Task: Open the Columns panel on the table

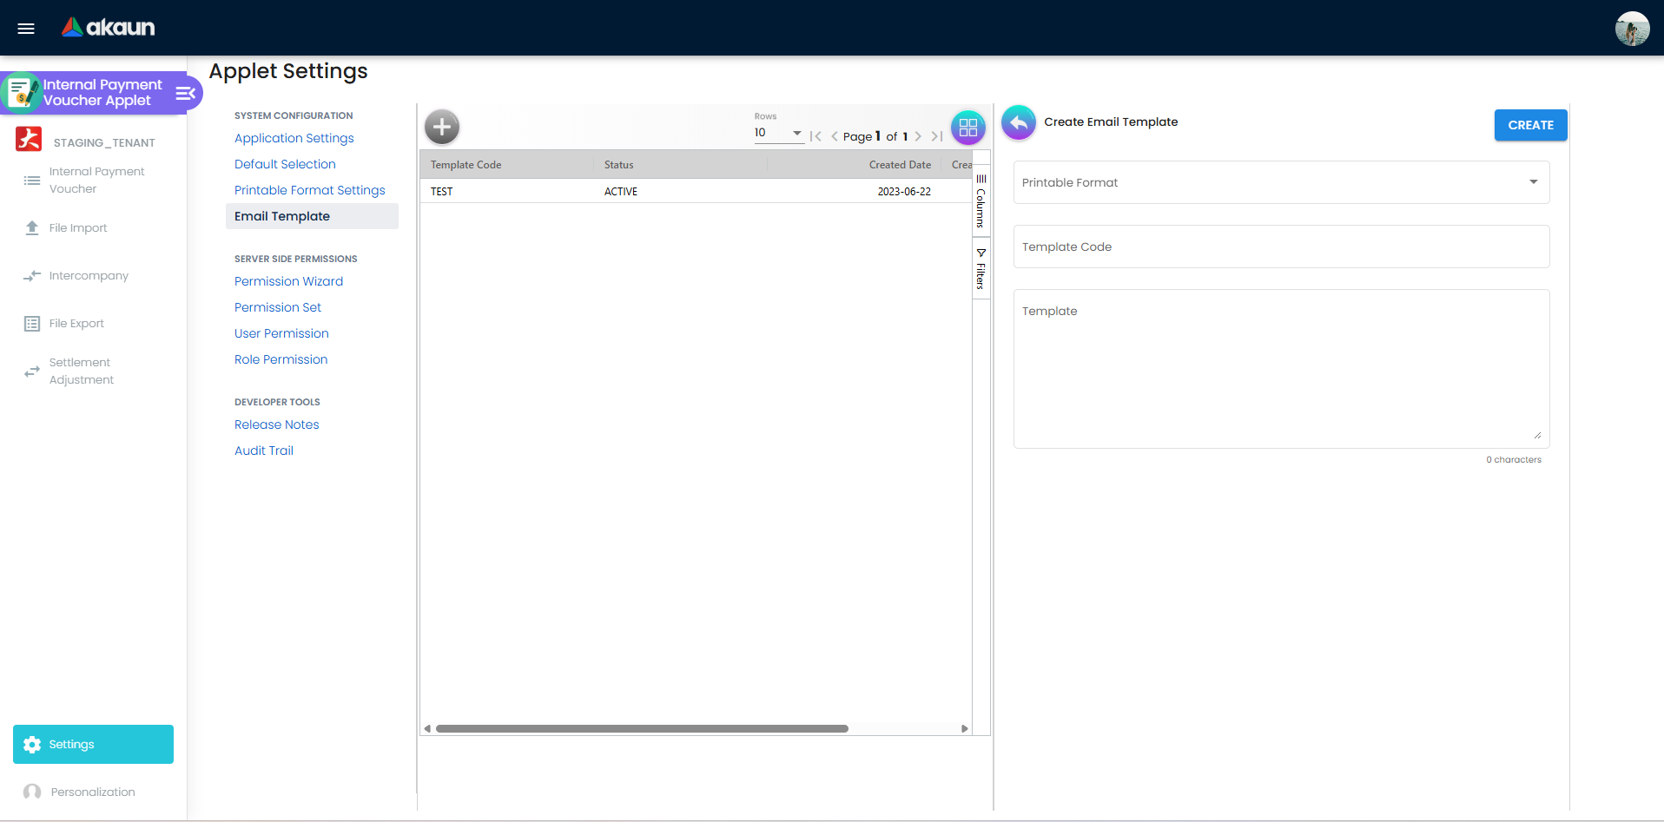Action: tap(981, 200)
